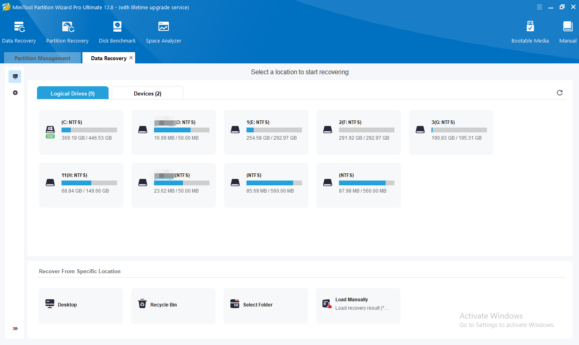The image size is (579, 345).
Task: Recover from the Recycle Bin
Action: coord(173,306)
